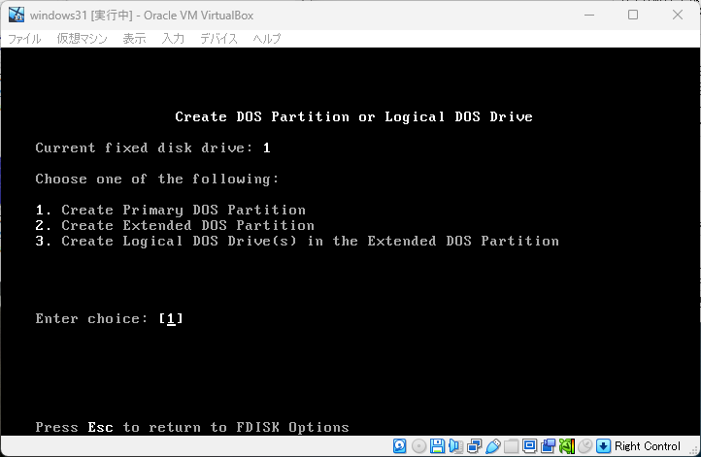
Task: Click the recording status icon
Action: 549,445
